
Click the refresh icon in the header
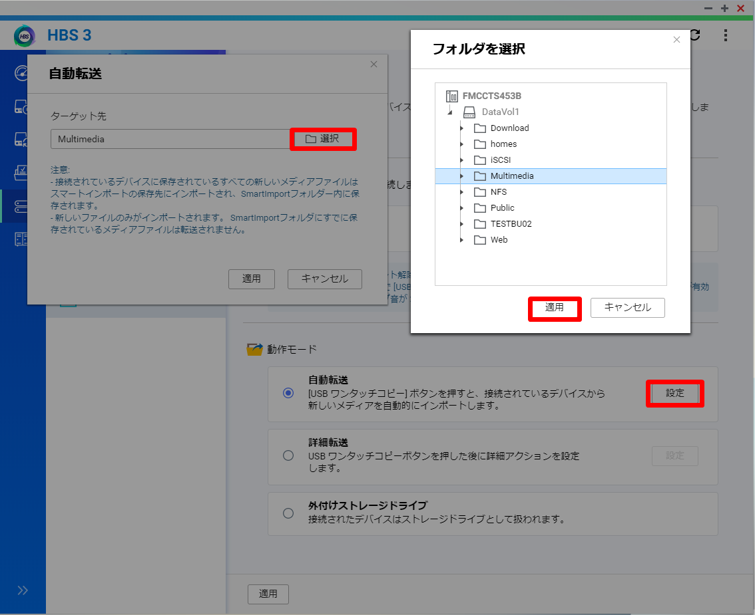pos(695,35)
